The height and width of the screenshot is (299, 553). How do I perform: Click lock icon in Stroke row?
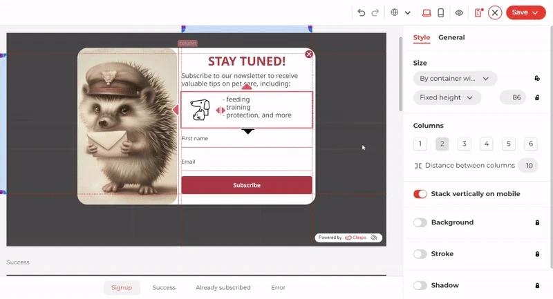(537, 254)
